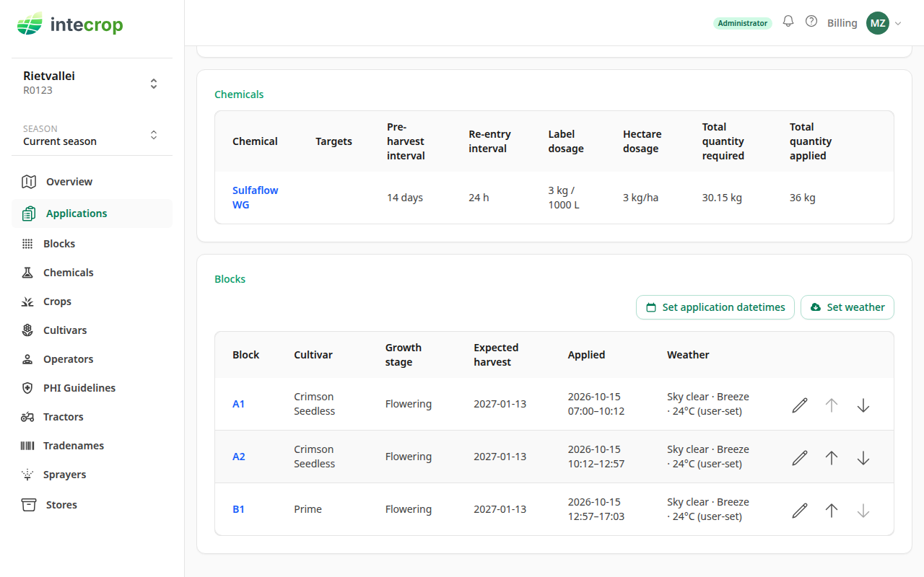924x577 pixels.
Task: Open the Current season selector
Action: [92, 135]
